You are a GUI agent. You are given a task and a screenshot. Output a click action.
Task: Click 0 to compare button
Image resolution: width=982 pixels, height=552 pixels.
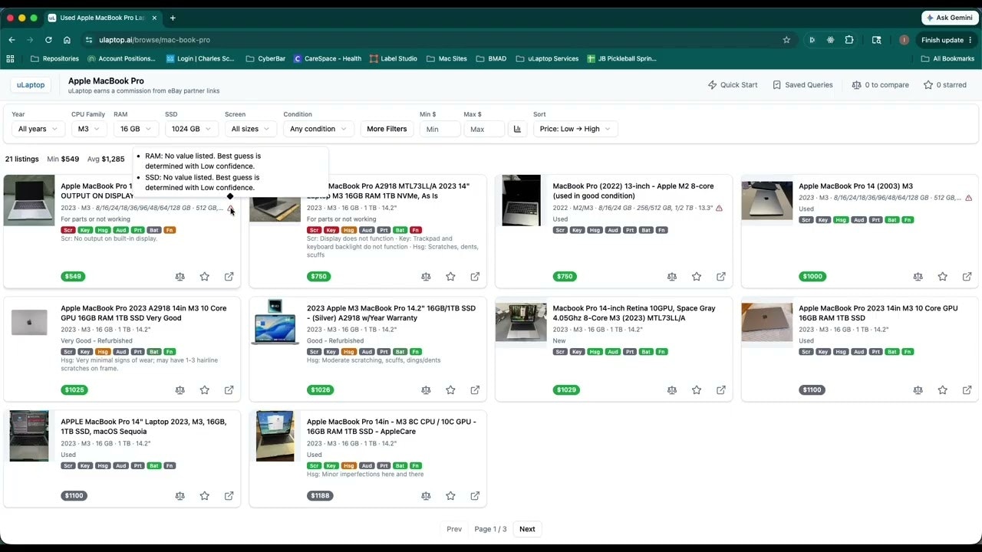click(x=880, y=85)
